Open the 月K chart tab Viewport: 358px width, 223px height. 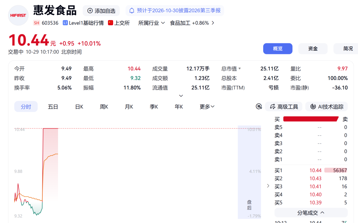tap(129, 107)
